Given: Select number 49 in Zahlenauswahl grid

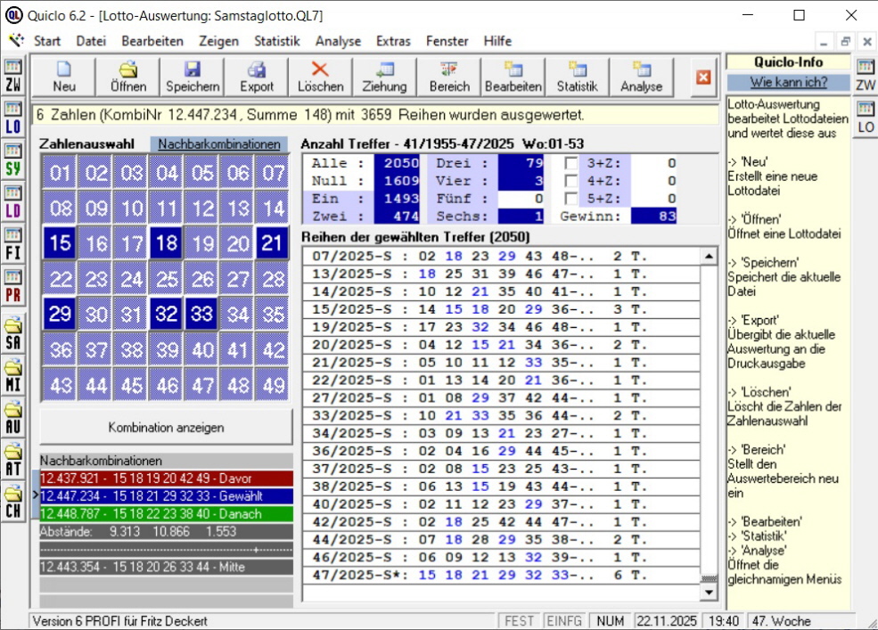Looking at the screenshot, I should click(x=274, y=386).
